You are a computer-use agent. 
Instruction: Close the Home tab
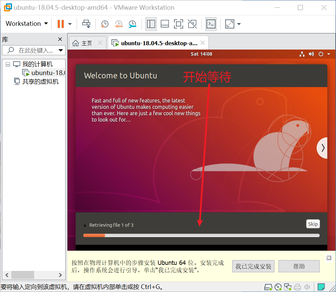click(x=100, y=43)
